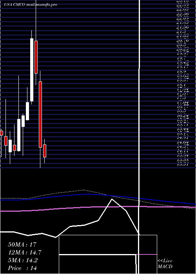Click the long red candlestick falling from 18.37
The image size is (196, 274).
click(40, 114)
